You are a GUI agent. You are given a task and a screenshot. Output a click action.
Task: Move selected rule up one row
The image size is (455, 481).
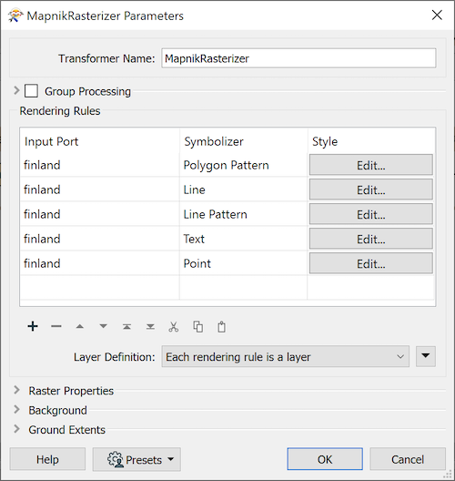80,326
